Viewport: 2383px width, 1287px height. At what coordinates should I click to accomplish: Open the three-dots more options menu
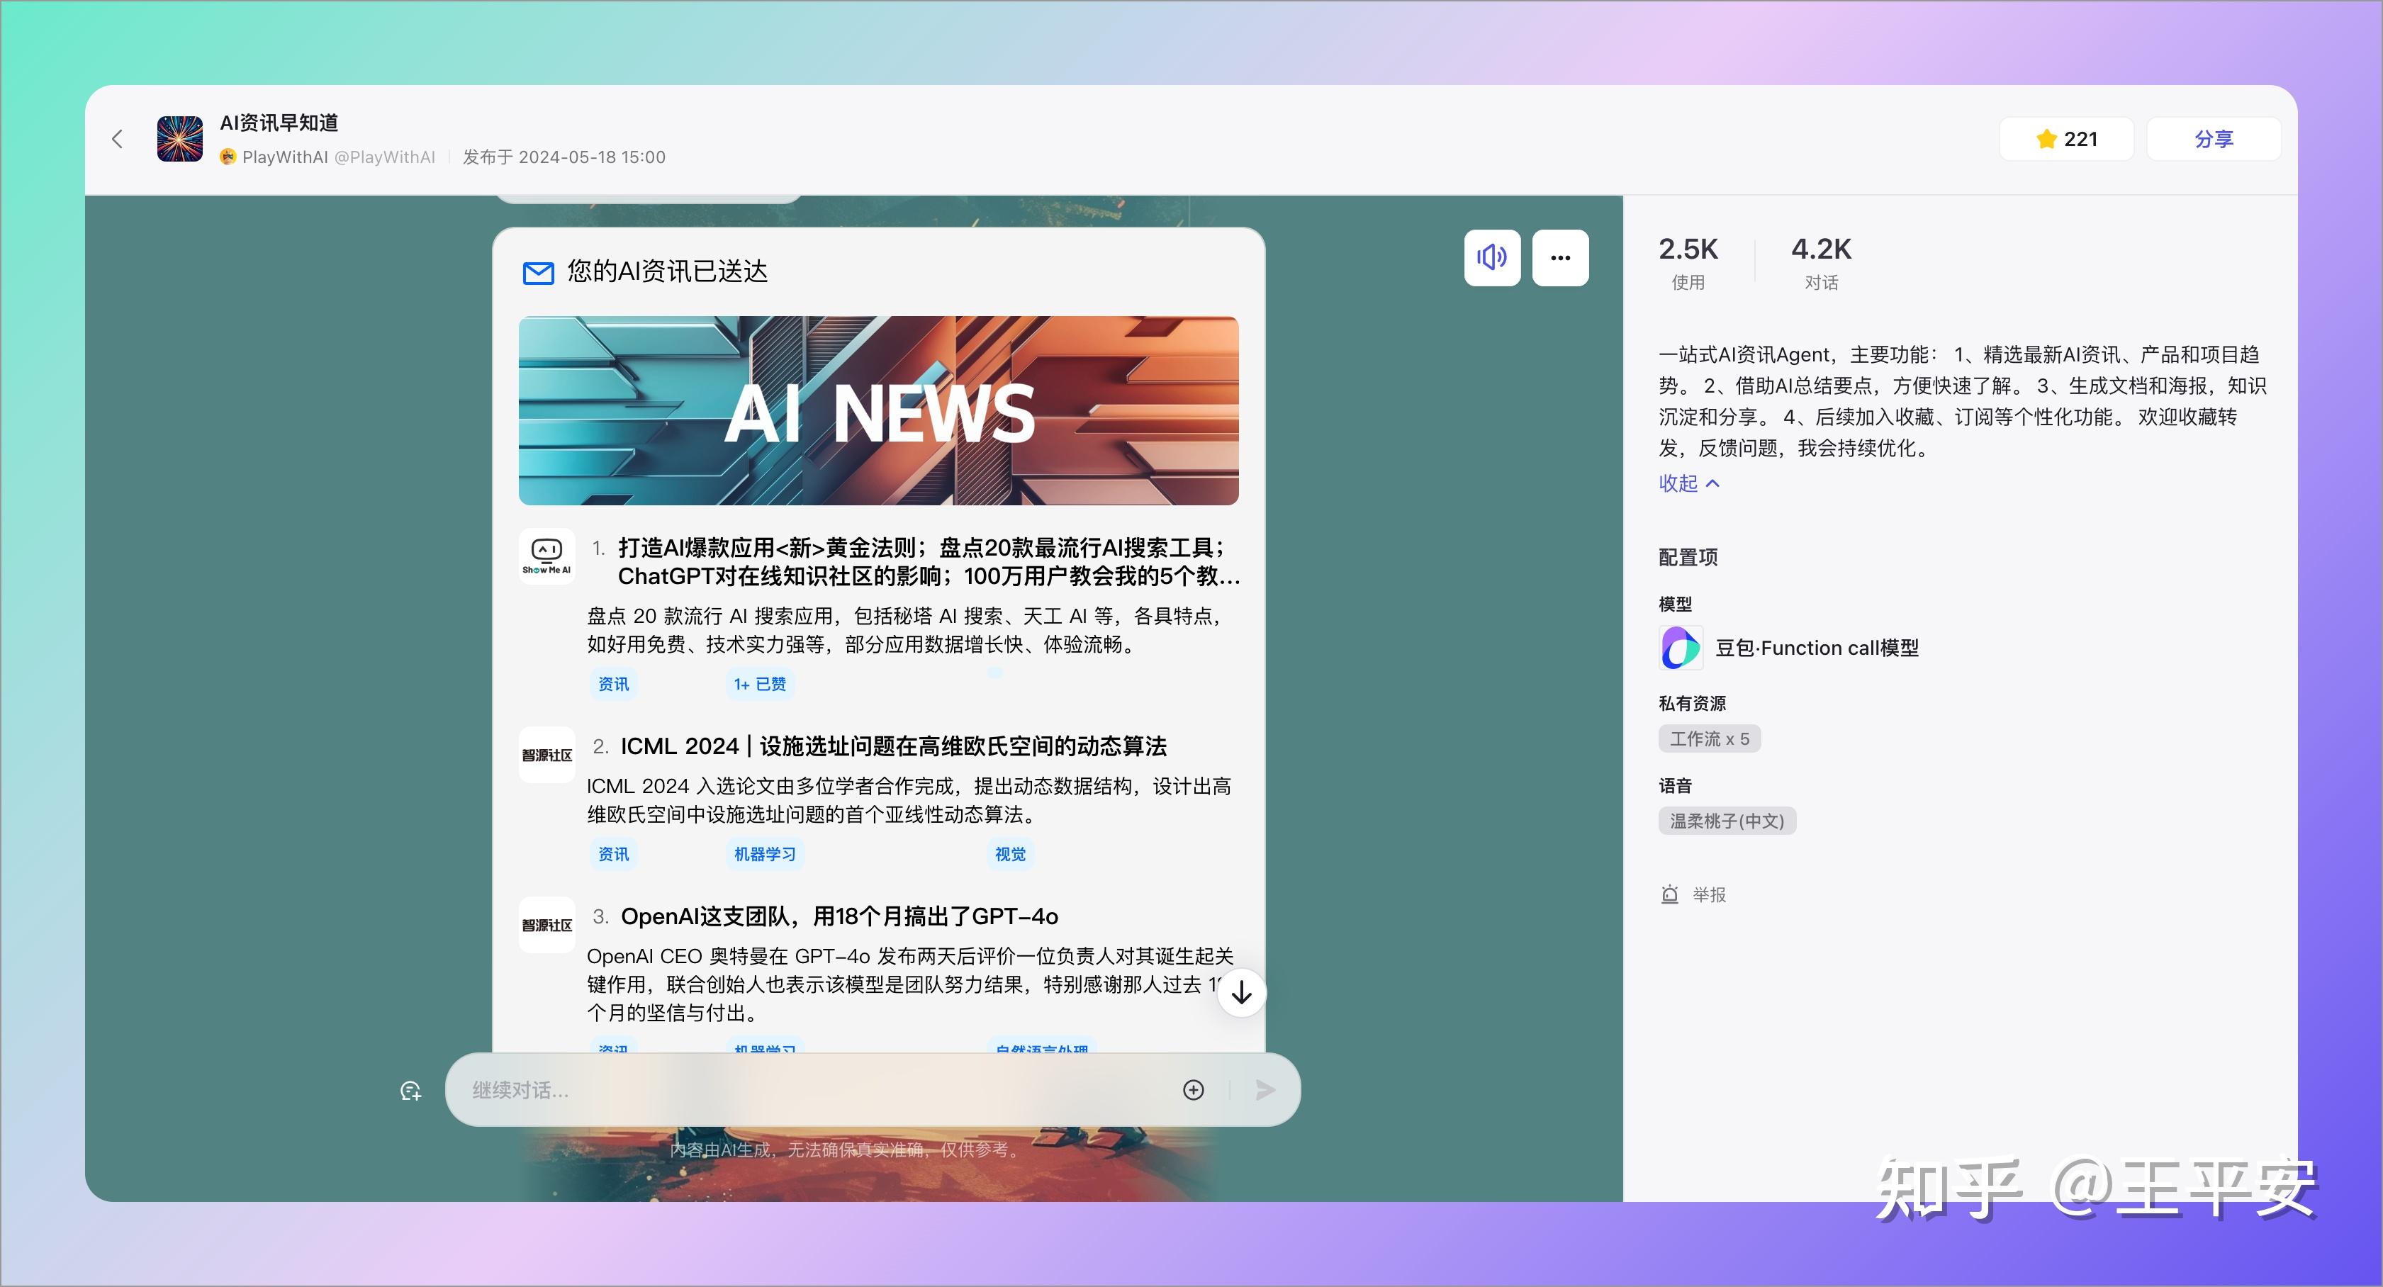click(x=1561, y=257)
